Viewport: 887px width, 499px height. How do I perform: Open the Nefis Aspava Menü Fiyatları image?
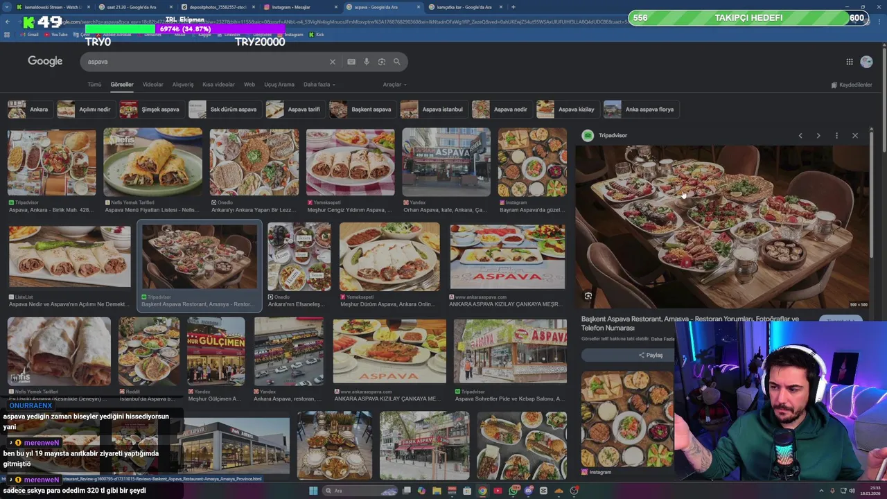pyautogui.click(x=153, y=162)
